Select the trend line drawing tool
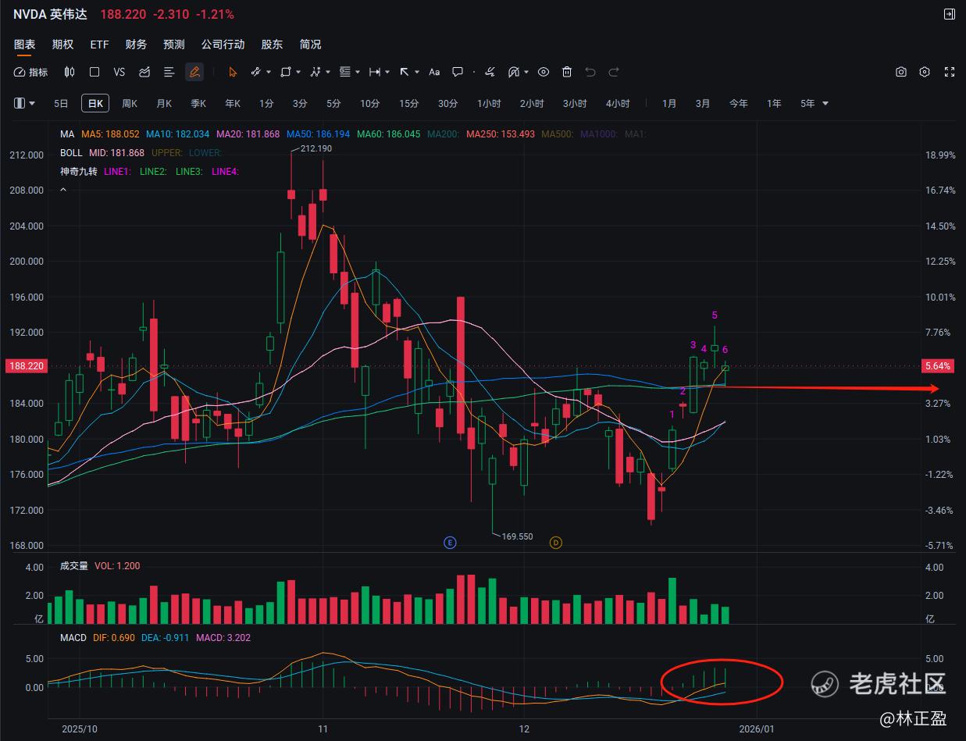966x741 pixels. 255,72
